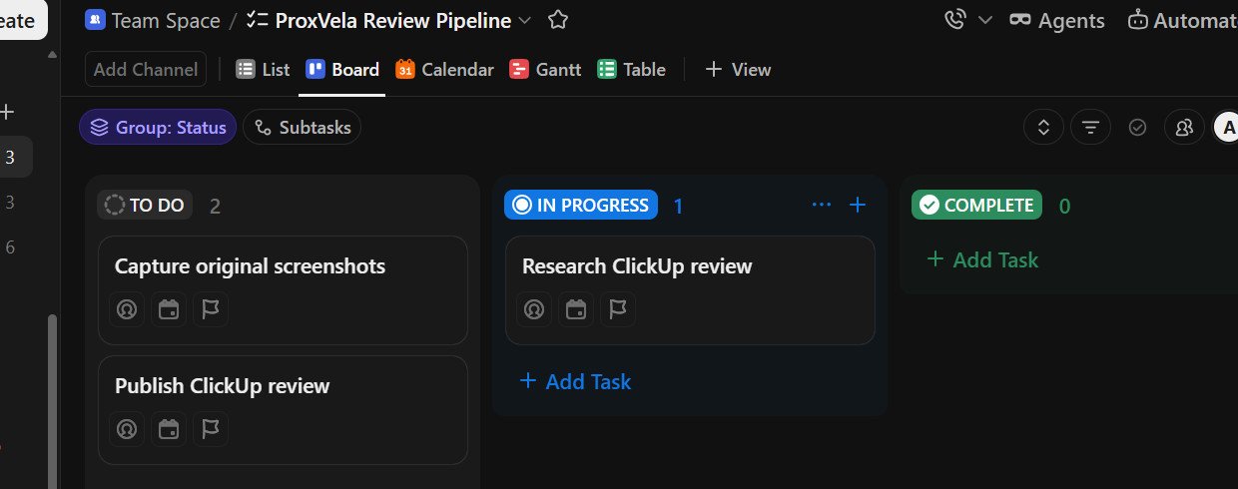Open the In Progress column ellipsis menu
Image resolution: width=1238 pixels, height=489 pixels.
[x=822, y=205]
